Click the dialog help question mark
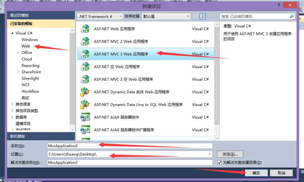The width and height of the screenshot is (304, 182). (279, 5)
